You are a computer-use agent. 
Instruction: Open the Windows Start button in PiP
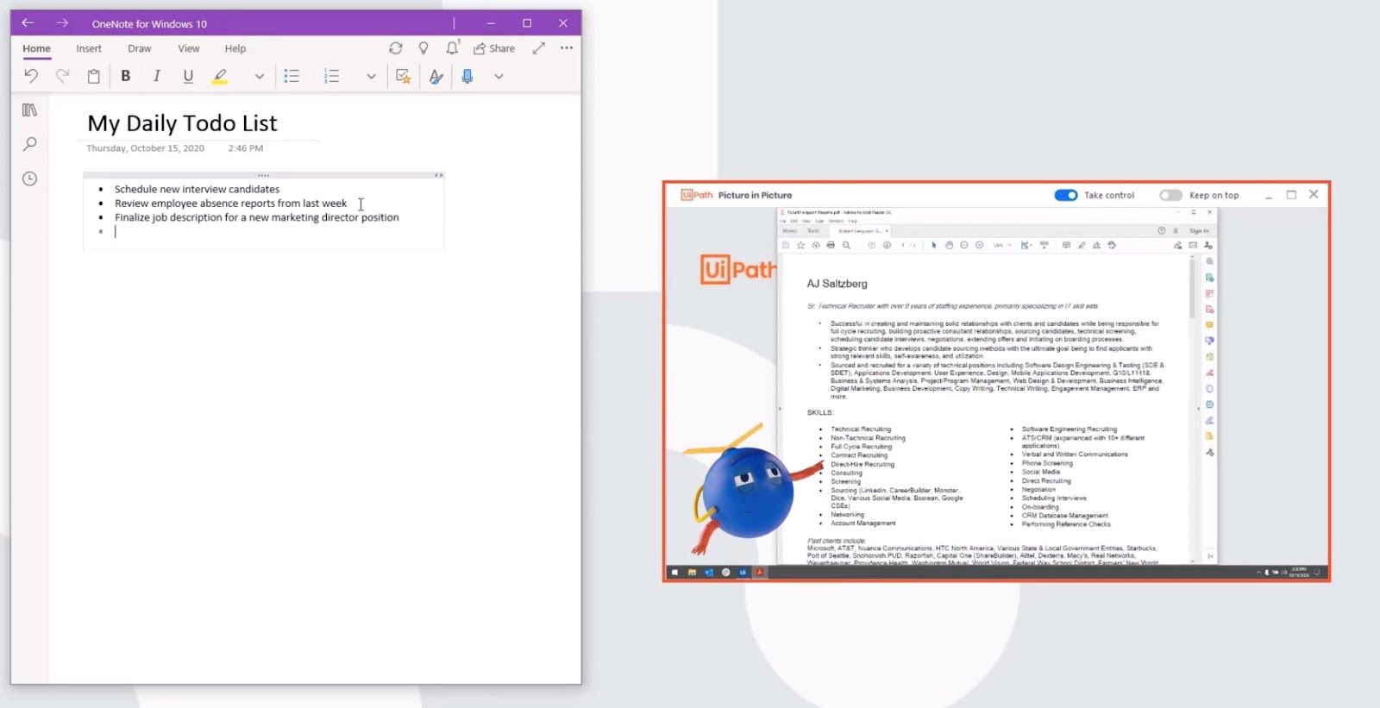click(674, 572)
